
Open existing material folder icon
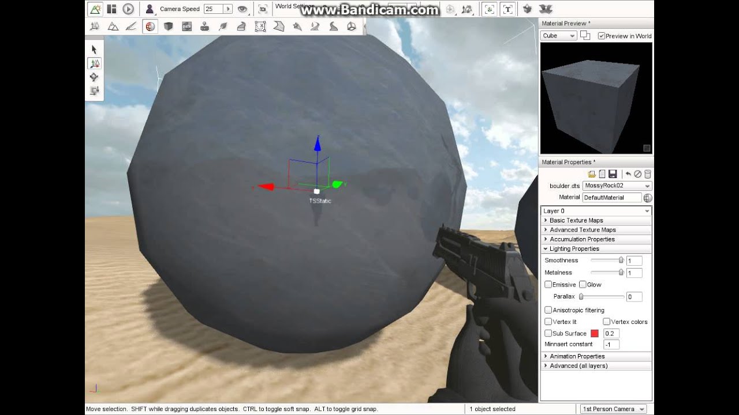coord(592,173)
